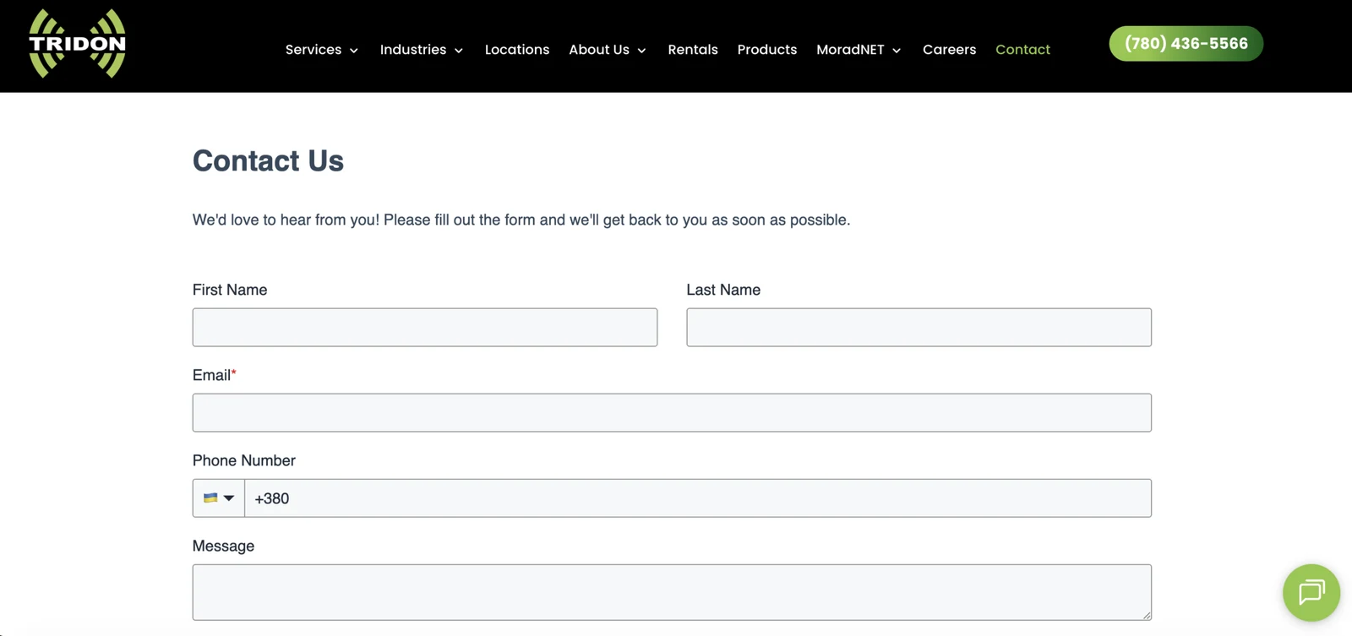Click the First Name label
Screen dimensions: 1352x636
(230, 290)
